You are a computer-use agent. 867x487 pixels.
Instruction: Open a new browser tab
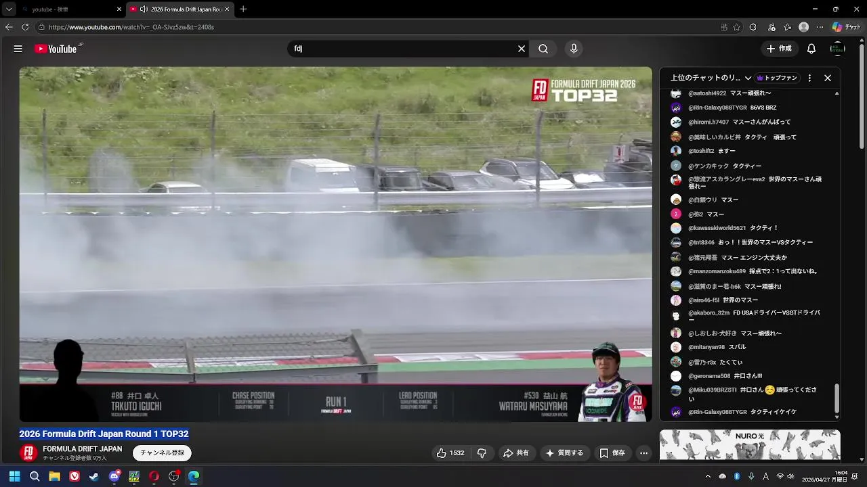click(243, 9)
